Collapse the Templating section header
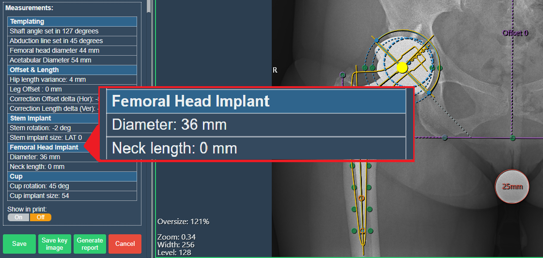 72,21
